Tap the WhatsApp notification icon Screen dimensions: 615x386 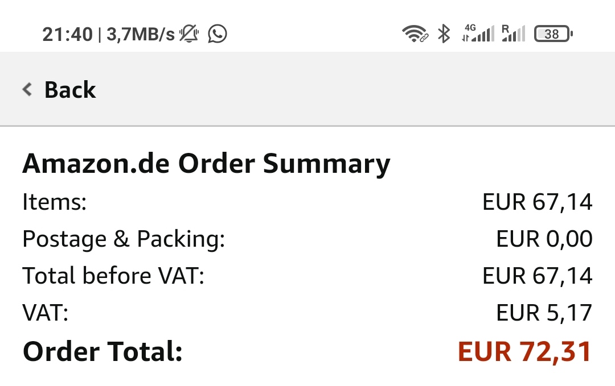pos(218,34)
